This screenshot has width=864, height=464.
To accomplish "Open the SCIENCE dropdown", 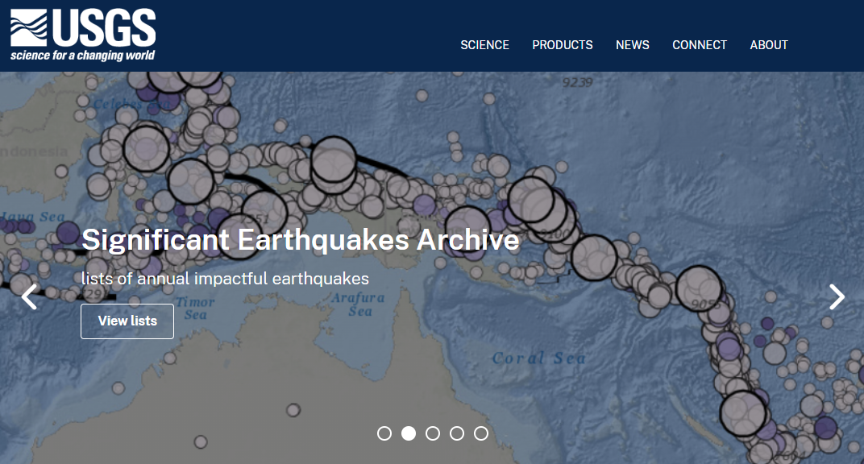I will (484, 45).
